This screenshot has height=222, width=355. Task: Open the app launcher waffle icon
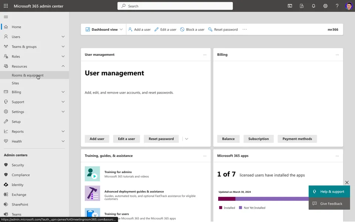pyautogui.click(x=6, y=6)
